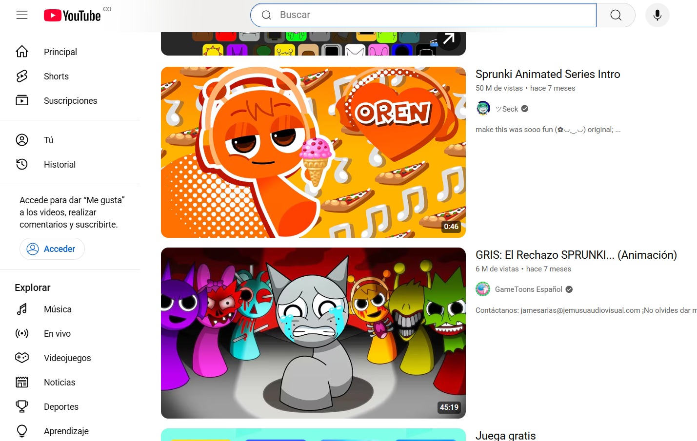This screenshot has width=697, height=441.
Task: Open Tú menu item label
Action: point(48,140)
